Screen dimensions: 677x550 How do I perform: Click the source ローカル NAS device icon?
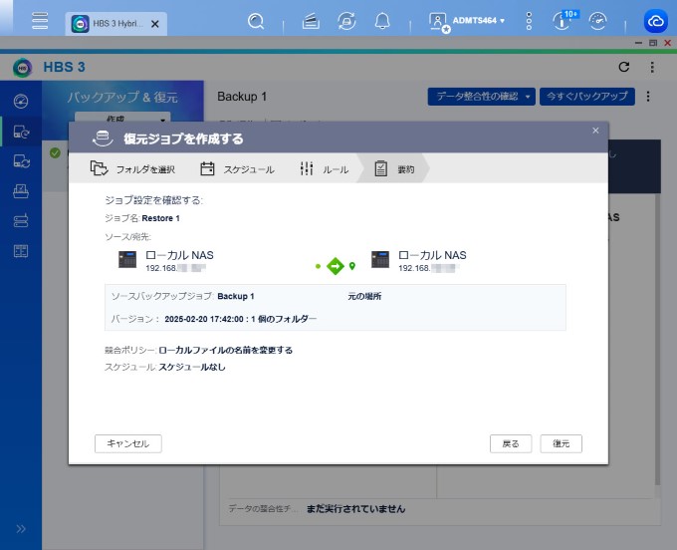(127, 260)
